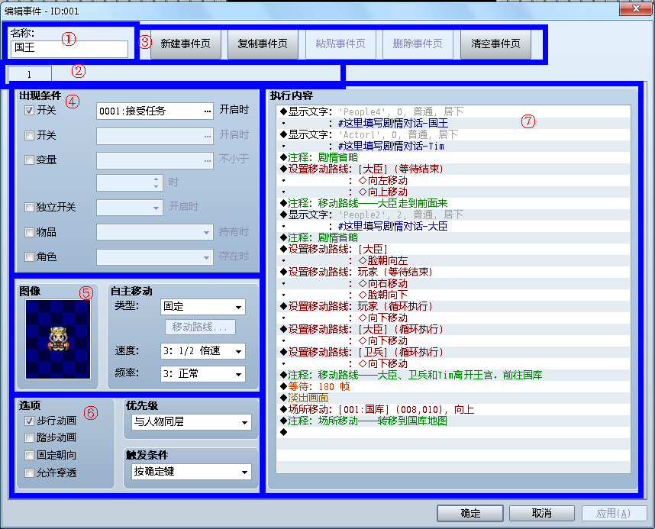Select line #这里填写剧情对话-Tim
The image size is (655, 529).
click(x=453, y=146)
